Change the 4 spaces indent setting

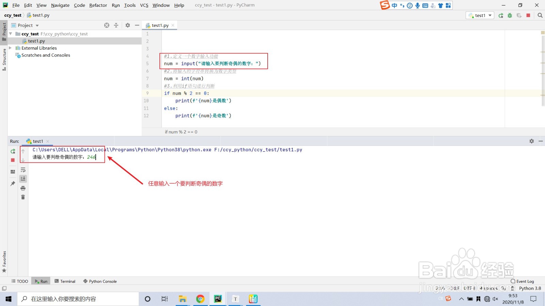click(x=489, y=288)
